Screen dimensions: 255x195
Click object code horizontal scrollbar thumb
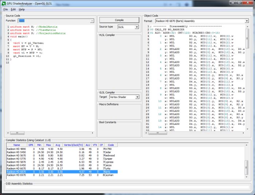coord(158,133)
